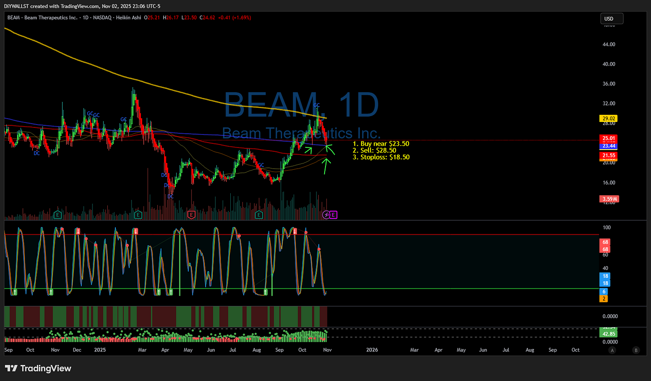Click the yellow 29.02 price label

tap(609, 118)
